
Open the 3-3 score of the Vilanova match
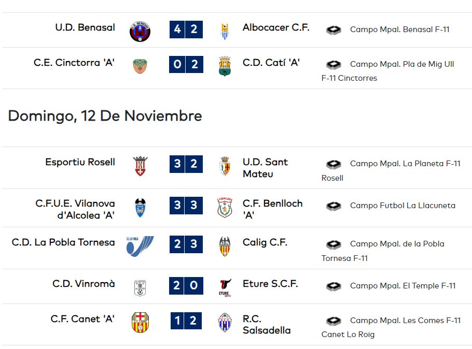pos(186,206)
